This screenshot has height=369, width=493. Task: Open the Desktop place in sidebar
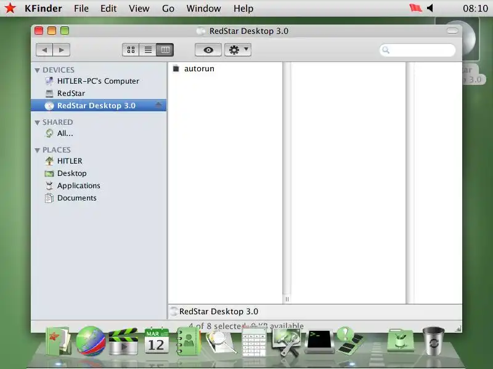pos(99,173)
